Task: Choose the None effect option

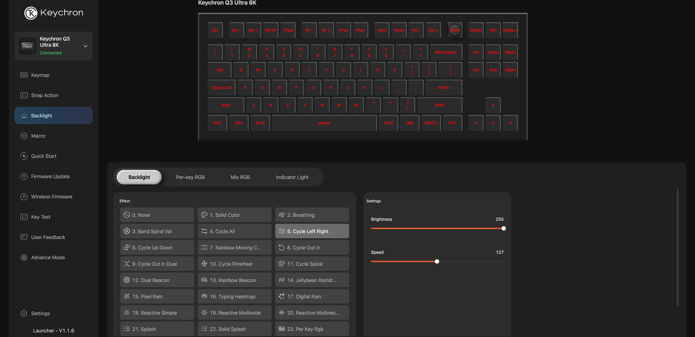Action: coord(157,215)
